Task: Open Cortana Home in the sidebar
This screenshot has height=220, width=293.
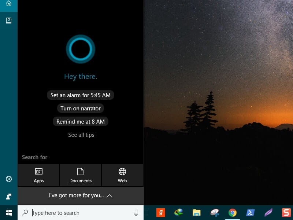Action: 8,3
